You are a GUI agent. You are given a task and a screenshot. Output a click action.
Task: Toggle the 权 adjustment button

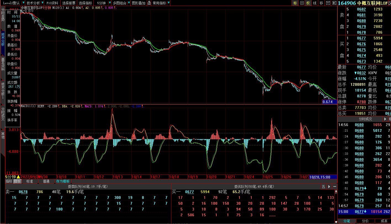coord(308,3)
